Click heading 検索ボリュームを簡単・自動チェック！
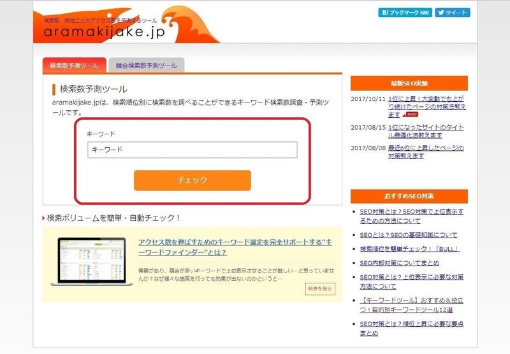Viewport: 510px width, 354px height. (x=113, y=218)
